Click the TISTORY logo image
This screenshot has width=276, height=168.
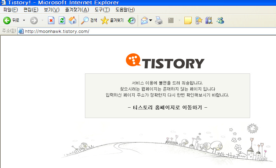click(165, 61)
